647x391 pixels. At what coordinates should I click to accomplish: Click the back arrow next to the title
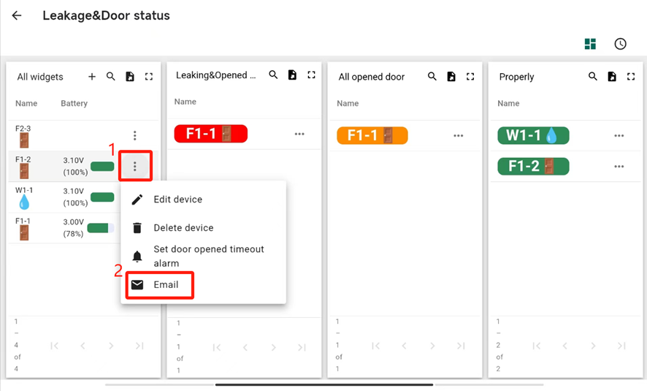click(x=17, y=15)
